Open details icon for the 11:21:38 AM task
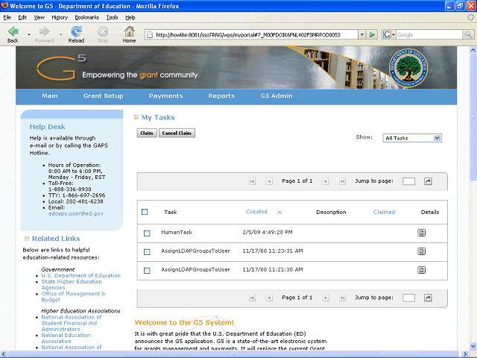This screenshot has height=358, width=477. coord(421,270)
